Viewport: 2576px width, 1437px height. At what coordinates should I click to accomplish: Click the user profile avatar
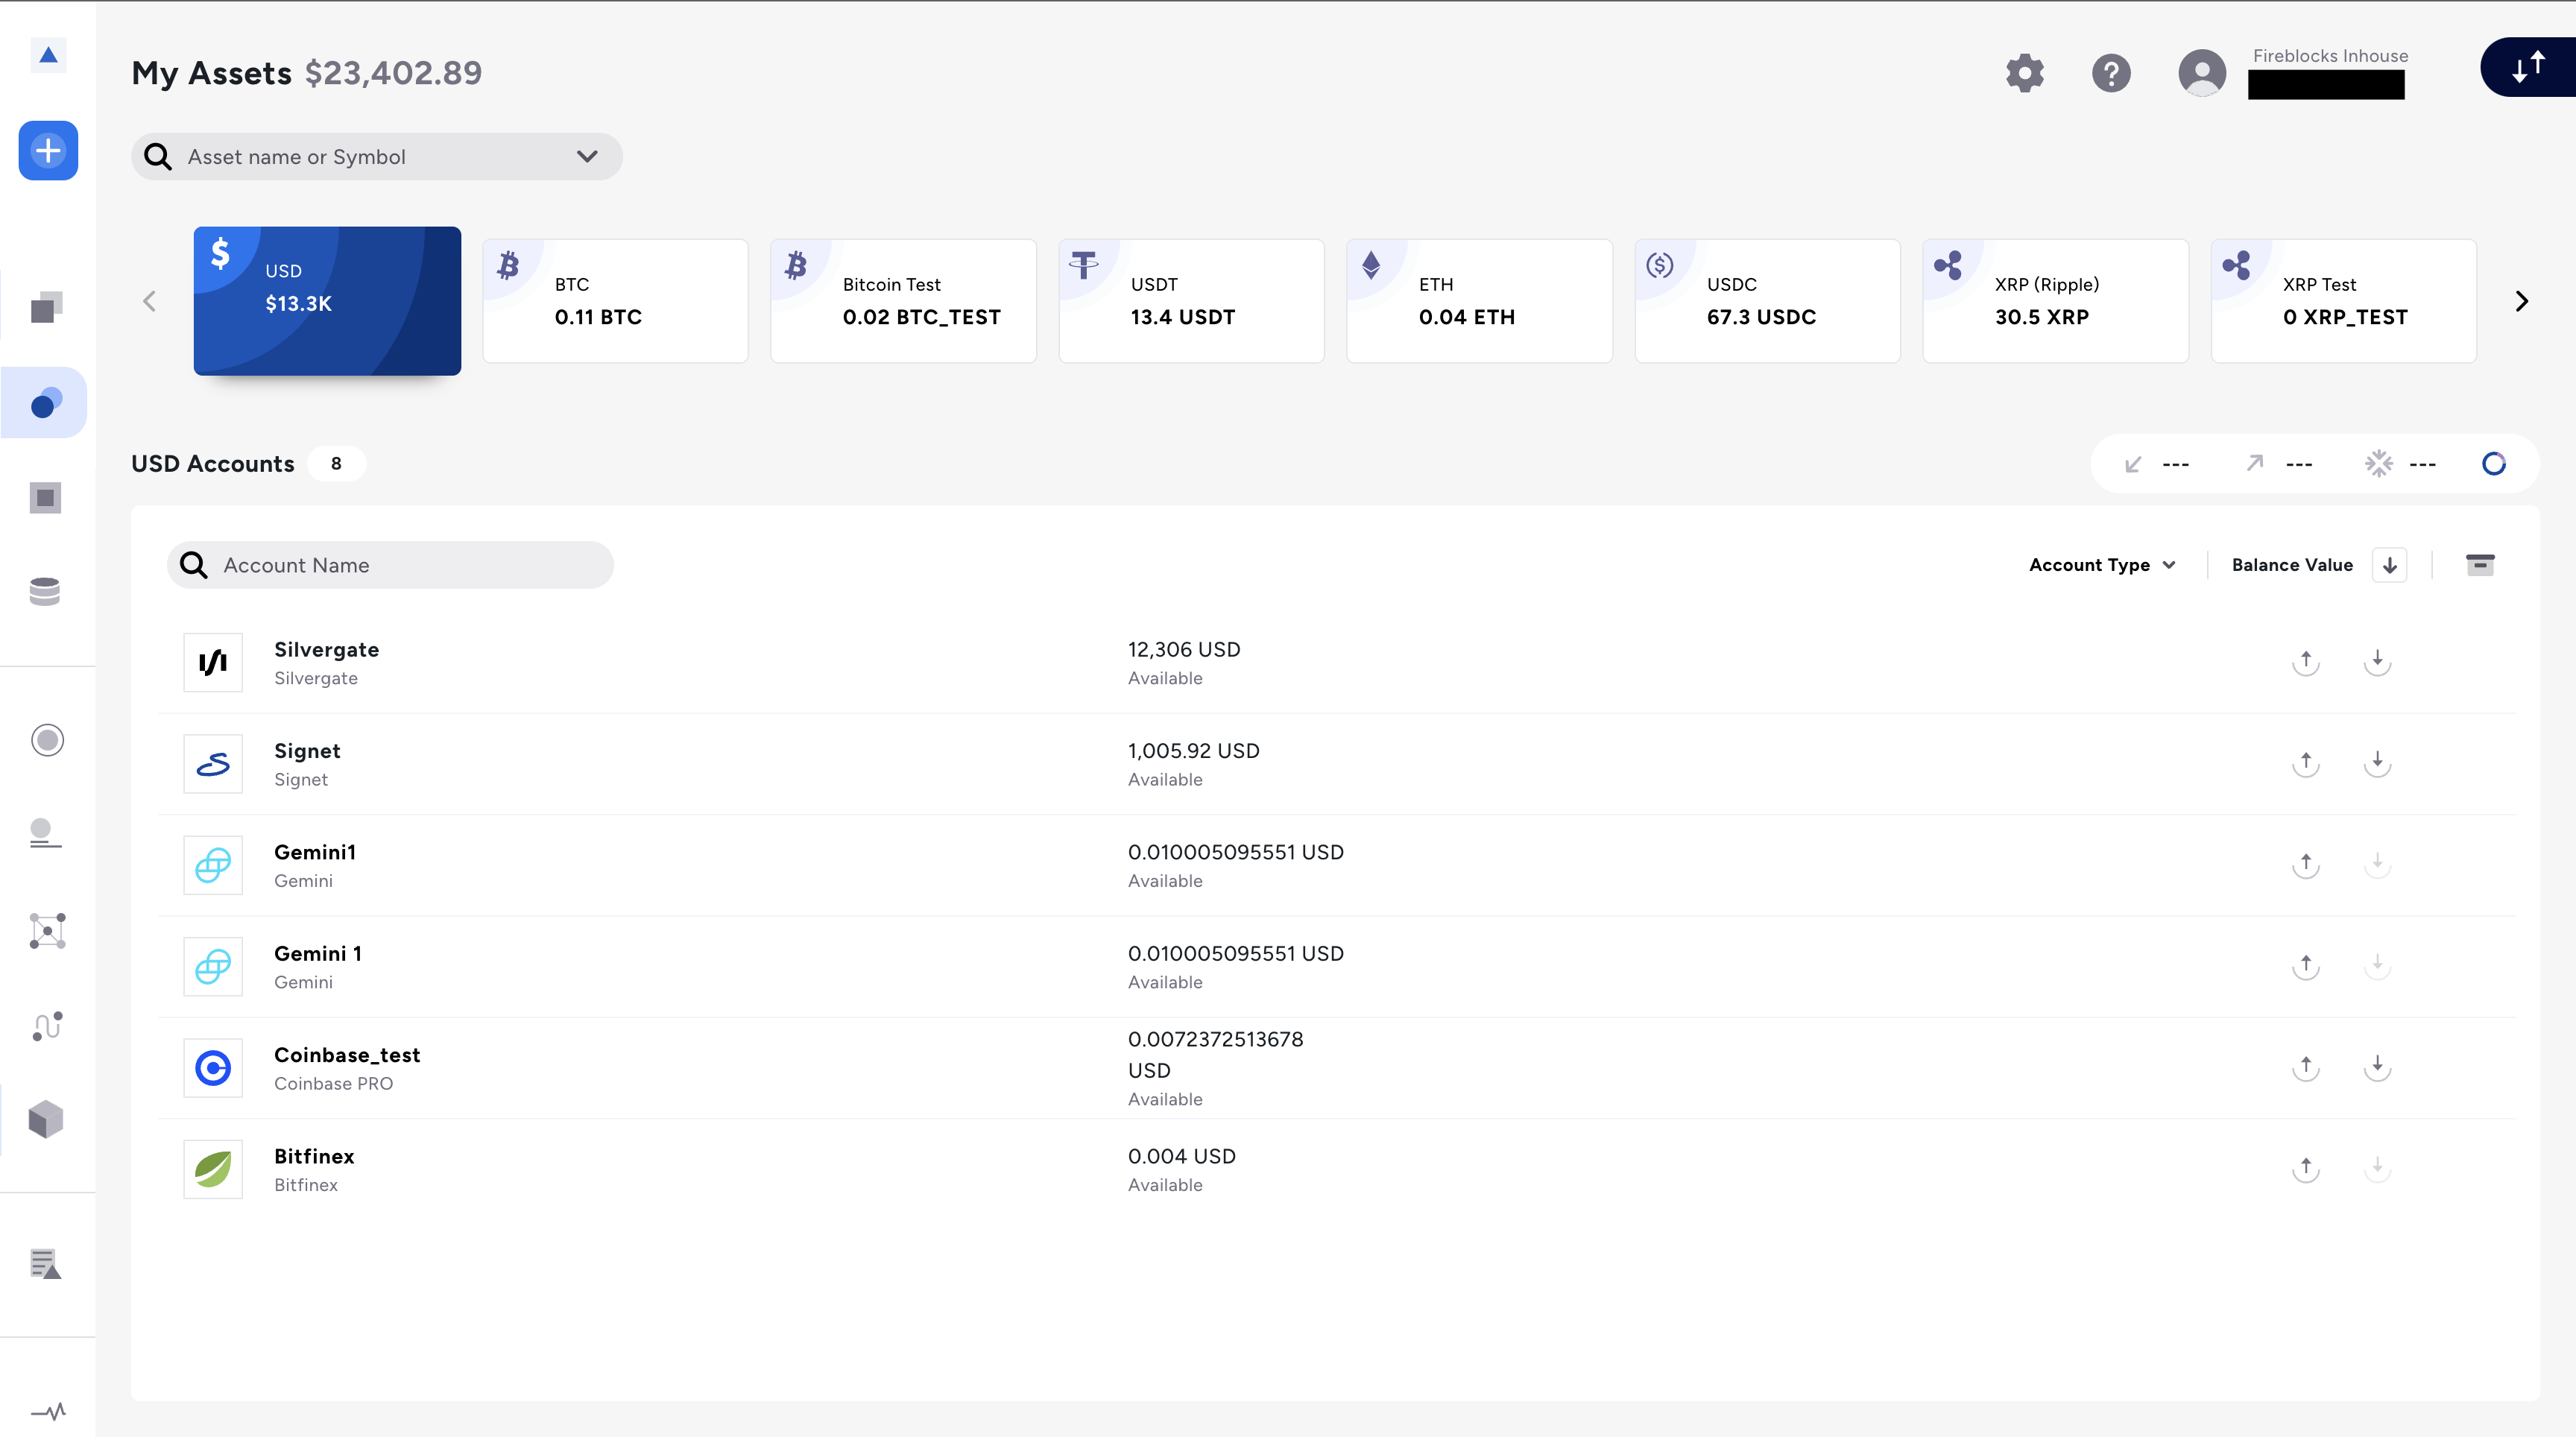(2202, 73)
